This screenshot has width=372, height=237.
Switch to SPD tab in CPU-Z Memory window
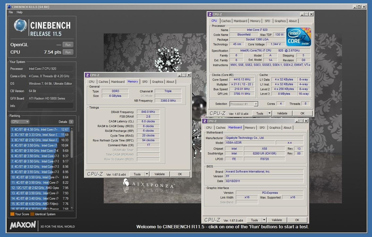145,82
